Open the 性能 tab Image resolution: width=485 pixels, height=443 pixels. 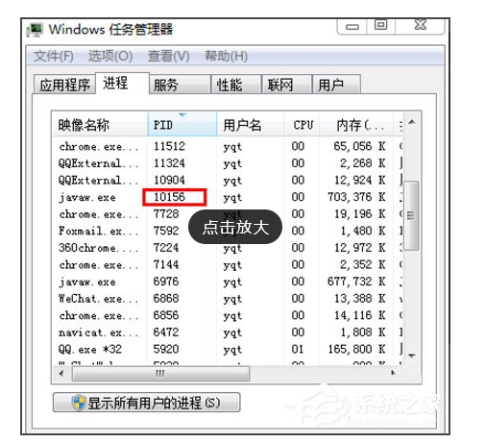[x=236, y=85]
